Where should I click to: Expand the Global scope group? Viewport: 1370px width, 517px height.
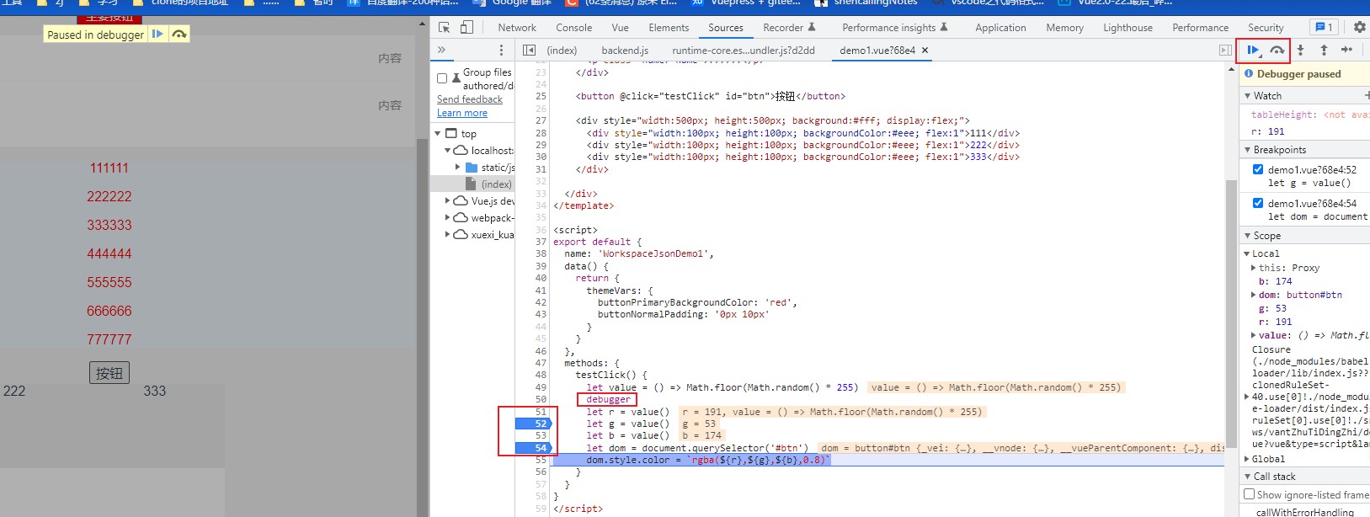(x=1248, y=459)
